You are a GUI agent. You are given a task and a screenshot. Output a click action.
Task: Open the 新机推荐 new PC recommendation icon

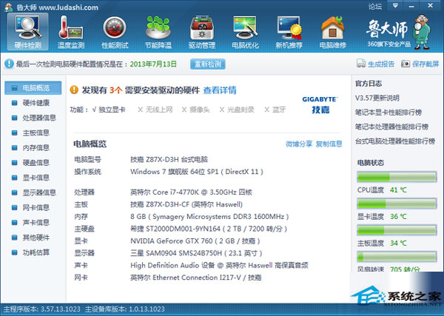(x=289, y=32)
